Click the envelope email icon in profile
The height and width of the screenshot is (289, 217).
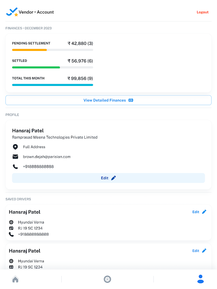pyautogui.click(x=15, y=157)
